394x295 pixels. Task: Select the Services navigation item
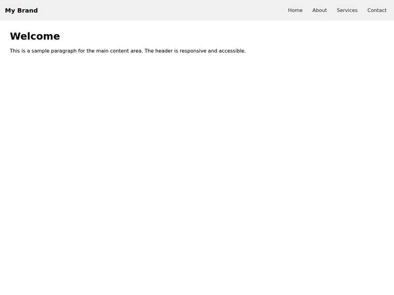347,10
